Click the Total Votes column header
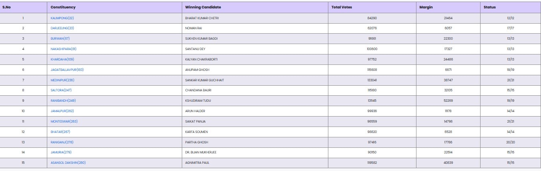Screen dimensions: 541x171 [342, 7]
